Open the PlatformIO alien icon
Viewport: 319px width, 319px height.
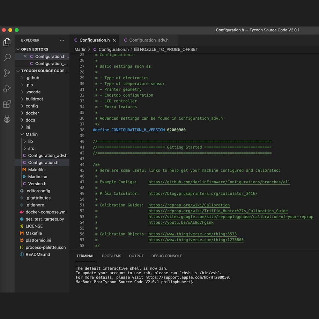tap(7, 120)
